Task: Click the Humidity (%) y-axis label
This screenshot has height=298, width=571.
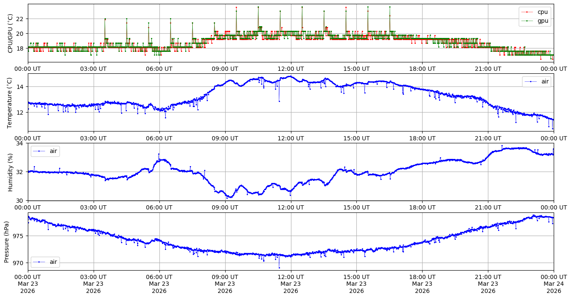Action: [11, 172]
